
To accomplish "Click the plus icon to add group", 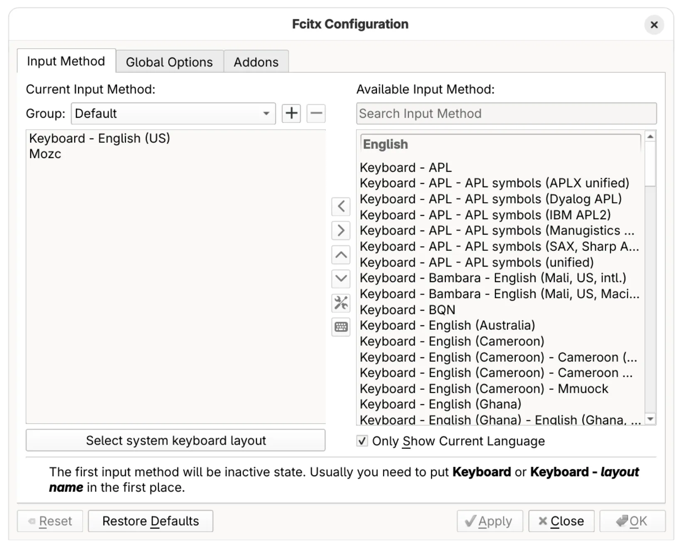I will tap(291, 113).
